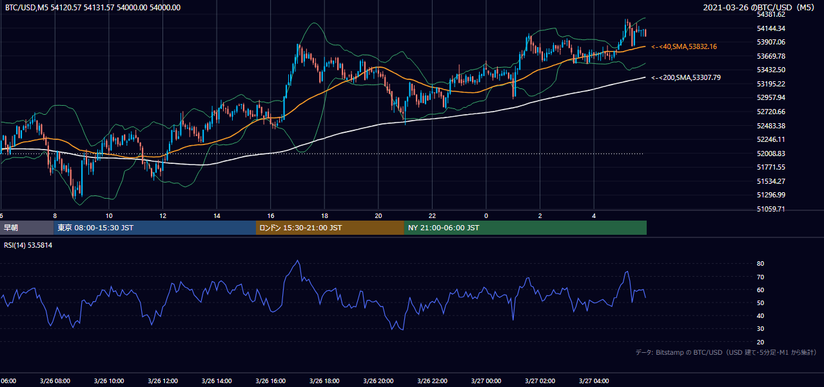Click the bottom date label 3/26 16:00

coord(271,381)
